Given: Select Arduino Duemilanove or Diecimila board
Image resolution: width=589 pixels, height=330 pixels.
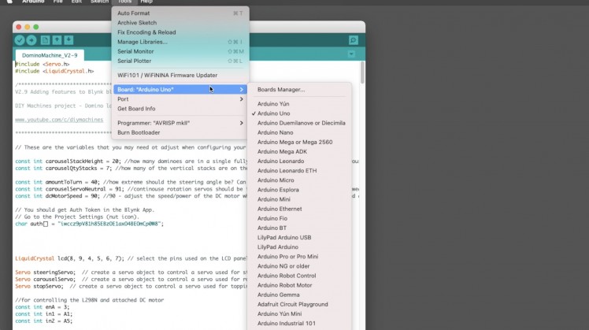Looking at the screenshot, I should coord(299,123).
